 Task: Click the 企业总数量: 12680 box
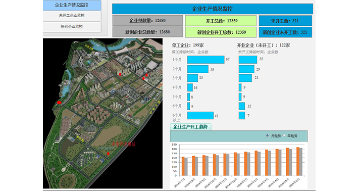pos(147,21)
